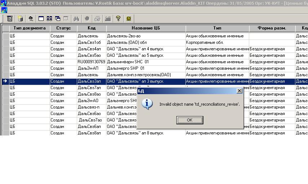Sort by the 'Название ЦБ' column header
The width and height of the screenshot is (308, 184).
[x=146, y=28]
